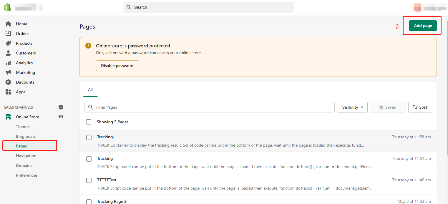Check the box for Tracking Page 2
This screenshot has height=204, width=448.
(89, 202)
